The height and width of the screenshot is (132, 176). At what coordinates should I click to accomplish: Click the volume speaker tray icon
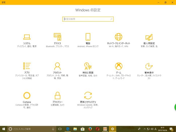[152, 129]
